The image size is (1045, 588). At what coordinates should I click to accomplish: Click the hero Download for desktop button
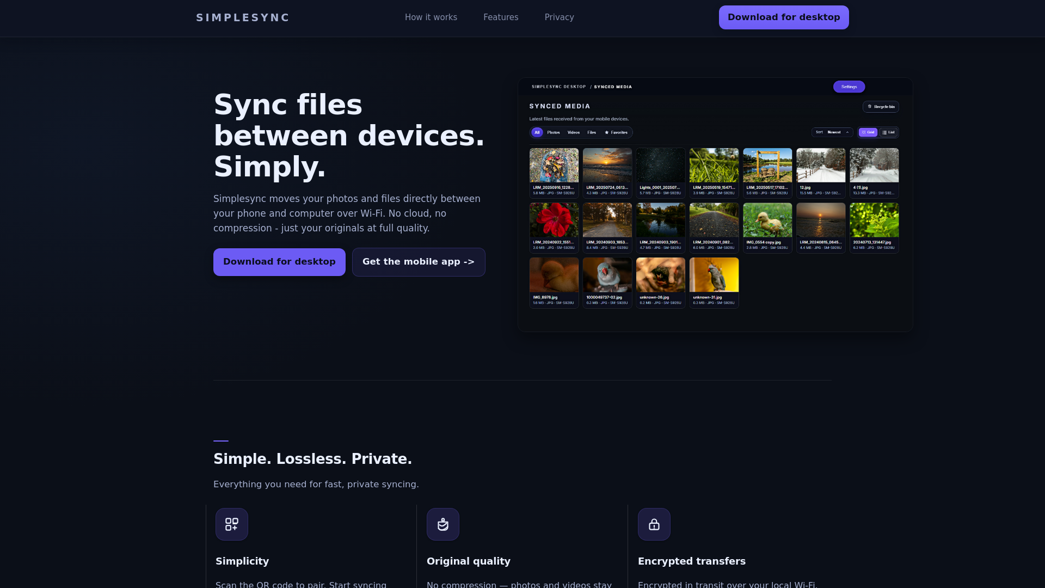[x=279, y=262]
